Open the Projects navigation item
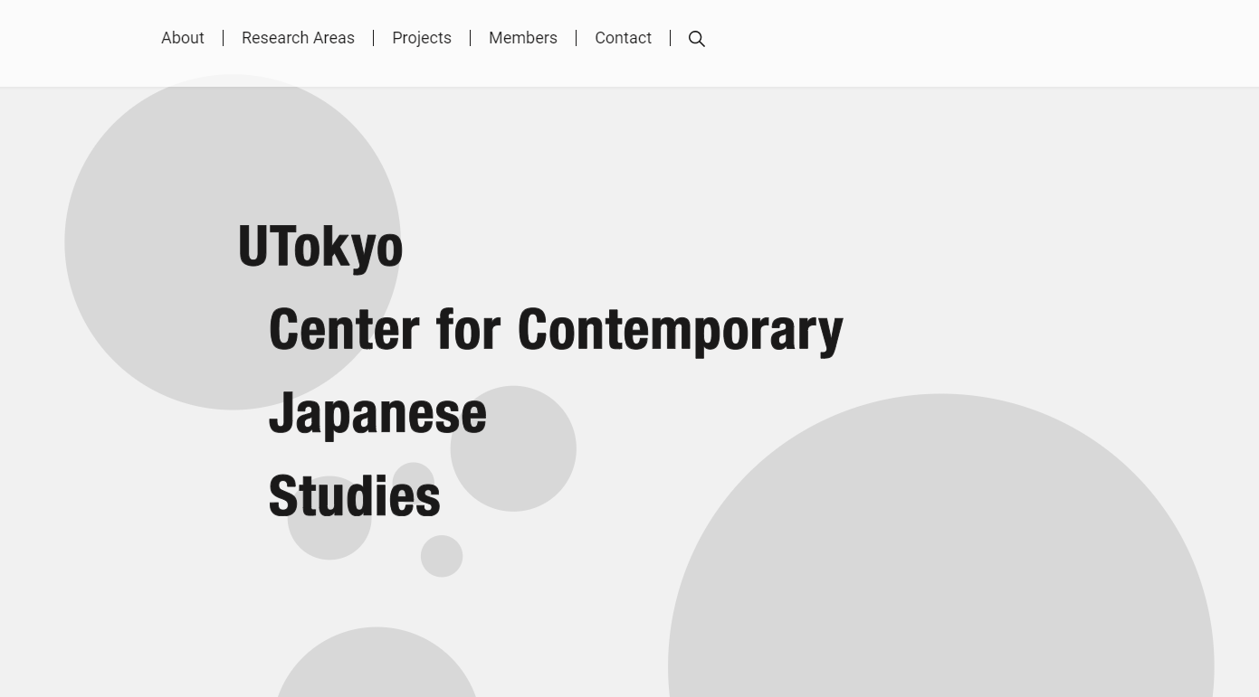This screenshot has height=697, width=1259. point(422,38)
